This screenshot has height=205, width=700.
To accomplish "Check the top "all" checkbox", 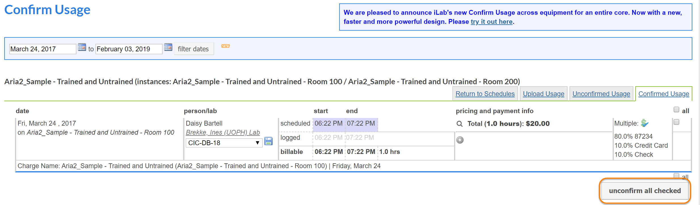I will tap(676, 109).
